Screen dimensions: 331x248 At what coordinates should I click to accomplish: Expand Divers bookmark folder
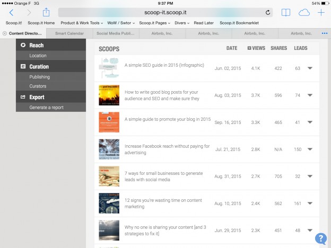click(x=182, y=23)
